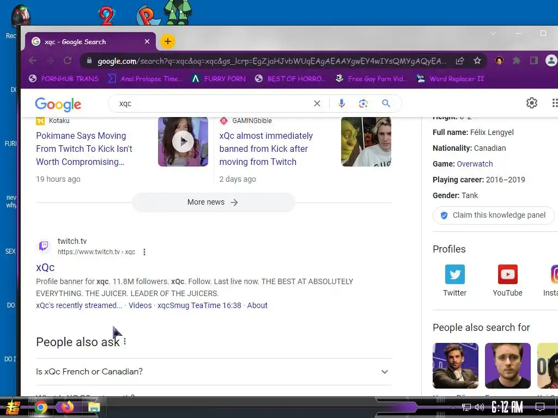The image size is (558, 418).
Task: Toggle the browser side panel icon
Action: [x=534, y=61]
